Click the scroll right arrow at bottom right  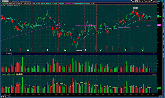coord(160,96)
